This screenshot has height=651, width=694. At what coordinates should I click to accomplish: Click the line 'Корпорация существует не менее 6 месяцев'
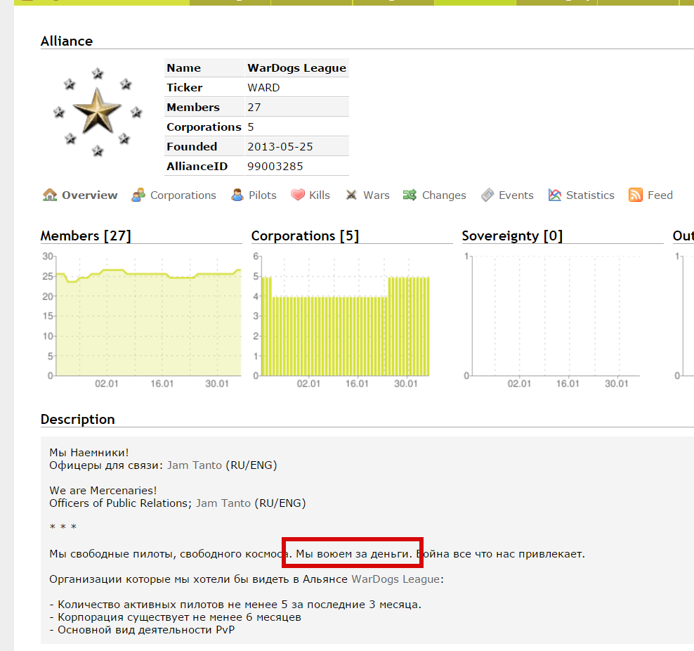click(176, 617)
